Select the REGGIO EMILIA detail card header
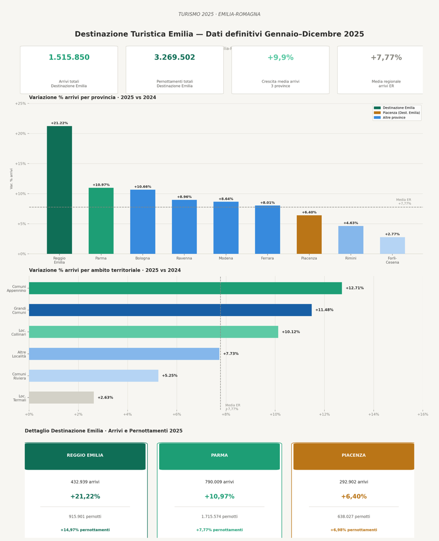The height and width of the screenshot is (541, 439). [x=85, y=456]
